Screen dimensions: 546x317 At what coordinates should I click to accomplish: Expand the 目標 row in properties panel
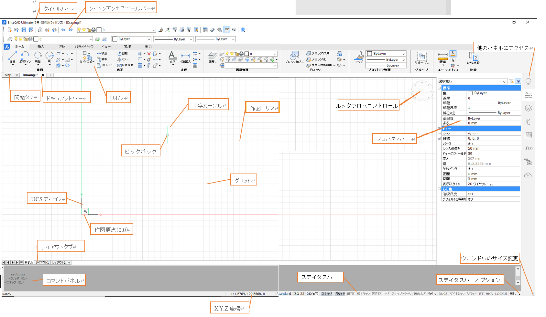(439, 138)
